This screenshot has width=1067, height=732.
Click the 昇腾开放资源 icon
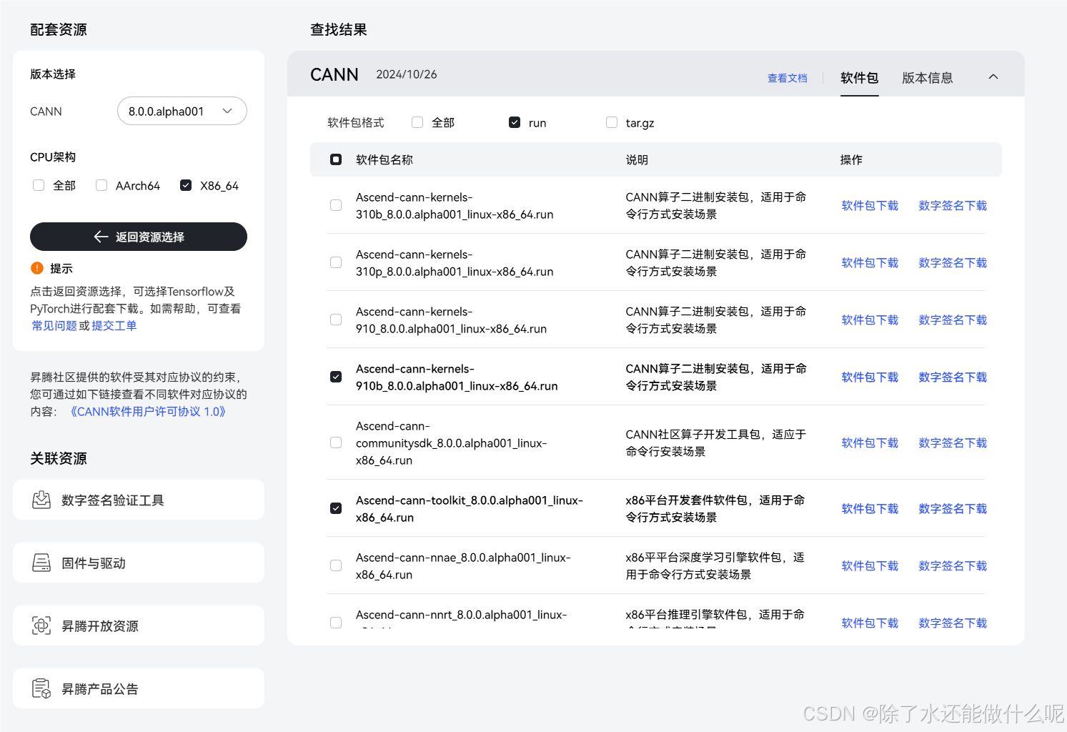click(41, 625)
